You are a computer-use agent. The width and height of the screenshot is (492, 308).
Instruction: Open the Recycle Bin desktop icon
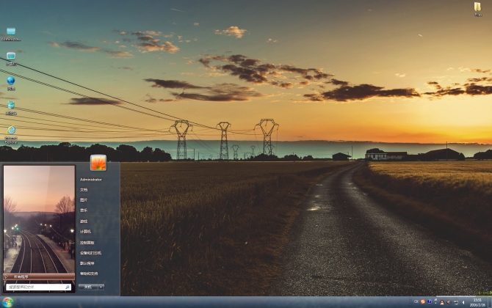coord(11,106)
